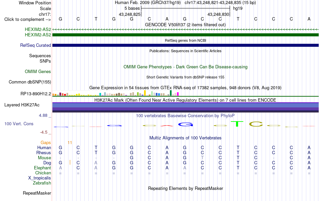Image resolution: width=319 pixels, height=201 pixels.
Task: Click the 100 Vert. Cons label
Action: coord(19,124)
